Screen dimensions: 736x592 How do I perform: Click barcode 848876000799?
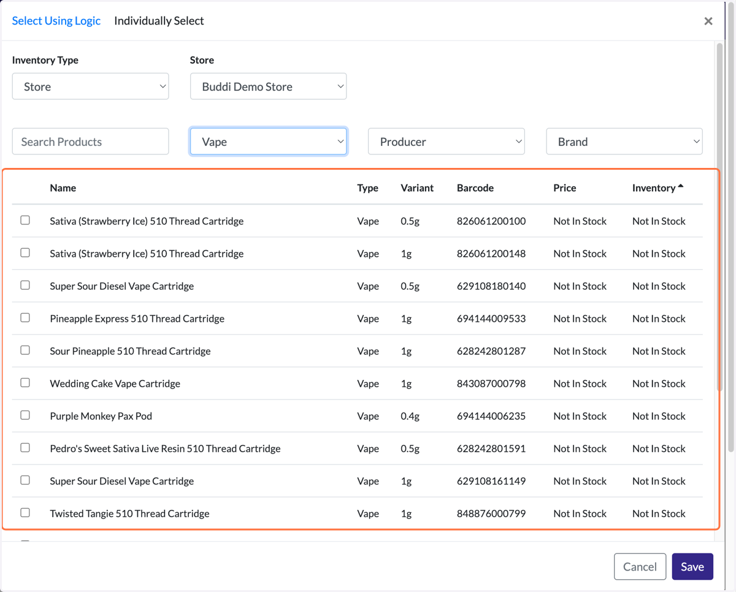[491, 514]
